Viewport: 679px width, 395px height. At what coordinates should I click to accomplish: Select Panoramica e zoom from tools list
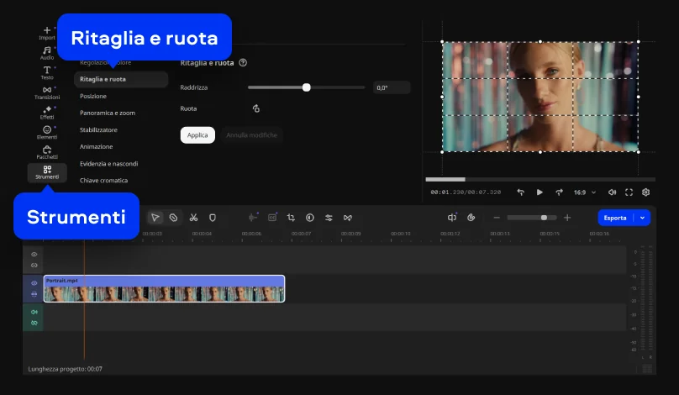(x=107, y=113)
